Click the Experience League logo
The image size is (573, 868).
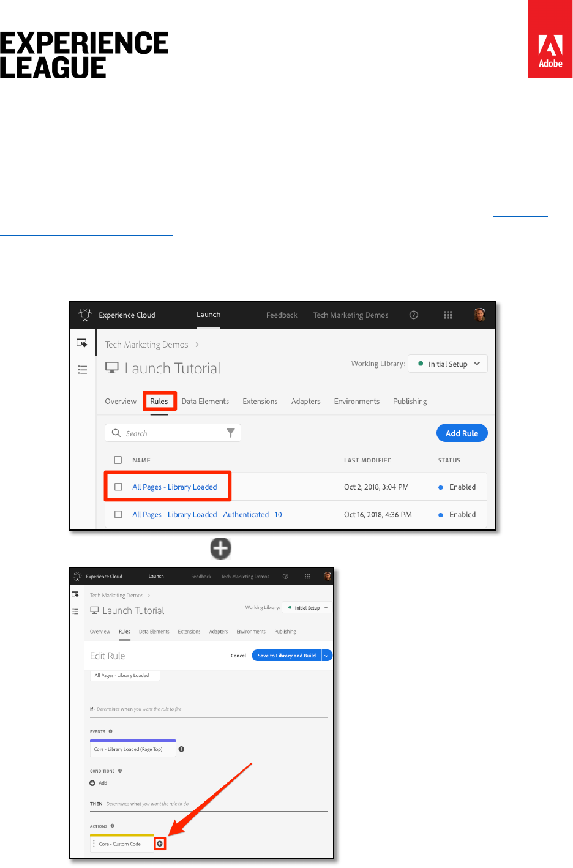[x=84, y=55]
